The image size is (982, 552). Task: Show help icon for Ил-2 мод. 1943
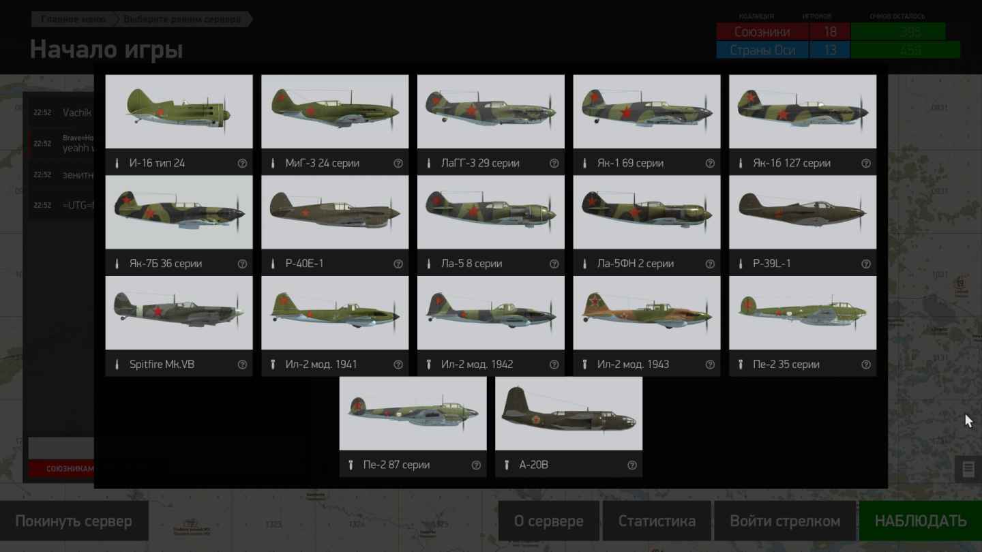coord(710,365)
